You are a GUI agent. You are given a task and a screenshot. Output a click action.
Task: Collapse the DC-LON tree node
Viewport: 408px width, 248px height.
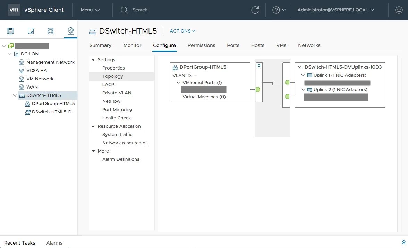[10, 54]
